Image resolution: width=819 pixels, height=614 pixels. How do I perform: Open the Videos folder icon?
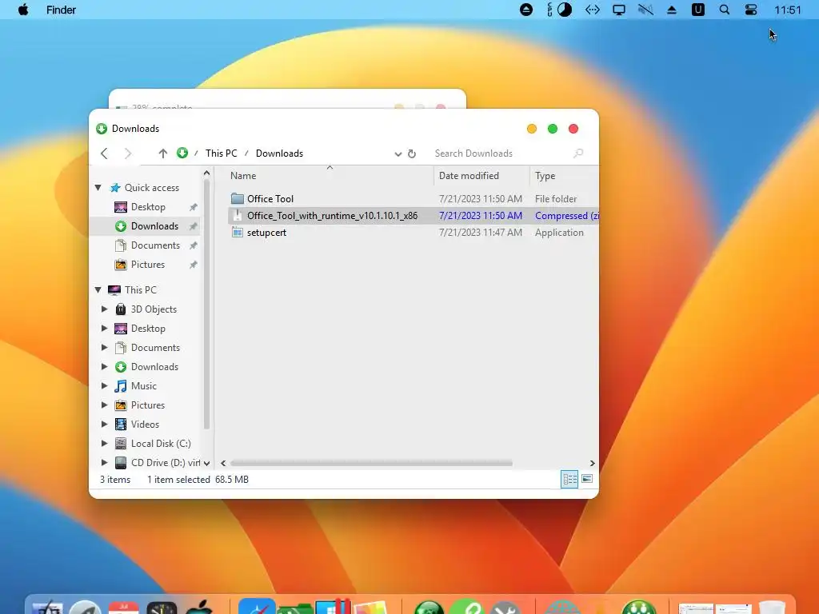(121, 424)
